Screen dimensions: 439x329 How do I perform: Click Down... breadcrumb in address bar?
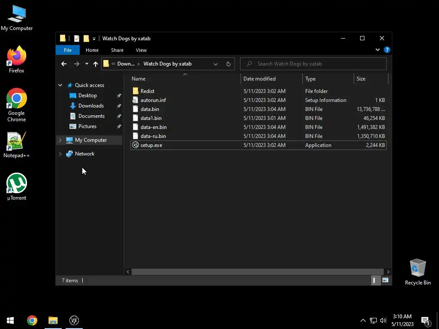point(126,64)
